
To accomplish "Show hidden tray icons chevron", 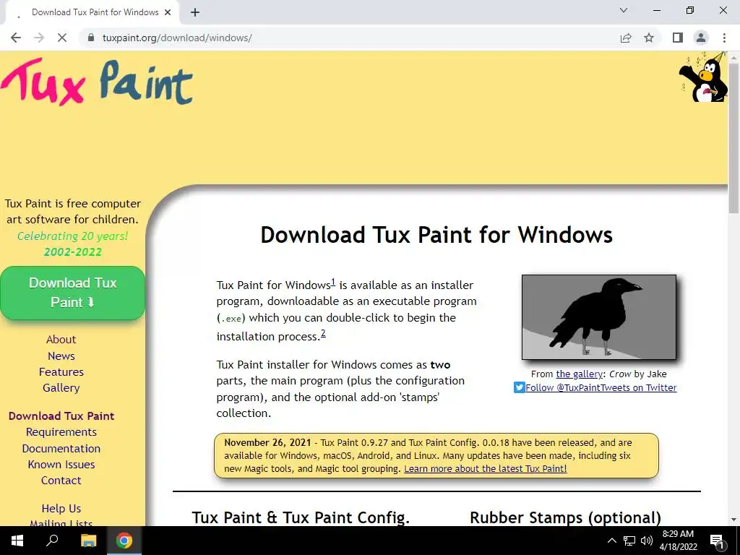I will click(611, 541).
